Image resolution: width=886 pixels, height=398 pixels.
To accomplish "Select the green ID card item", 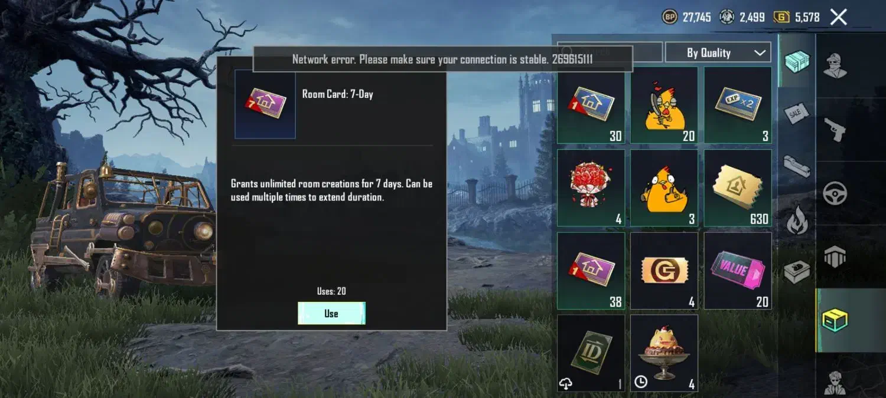I will 591,353.
